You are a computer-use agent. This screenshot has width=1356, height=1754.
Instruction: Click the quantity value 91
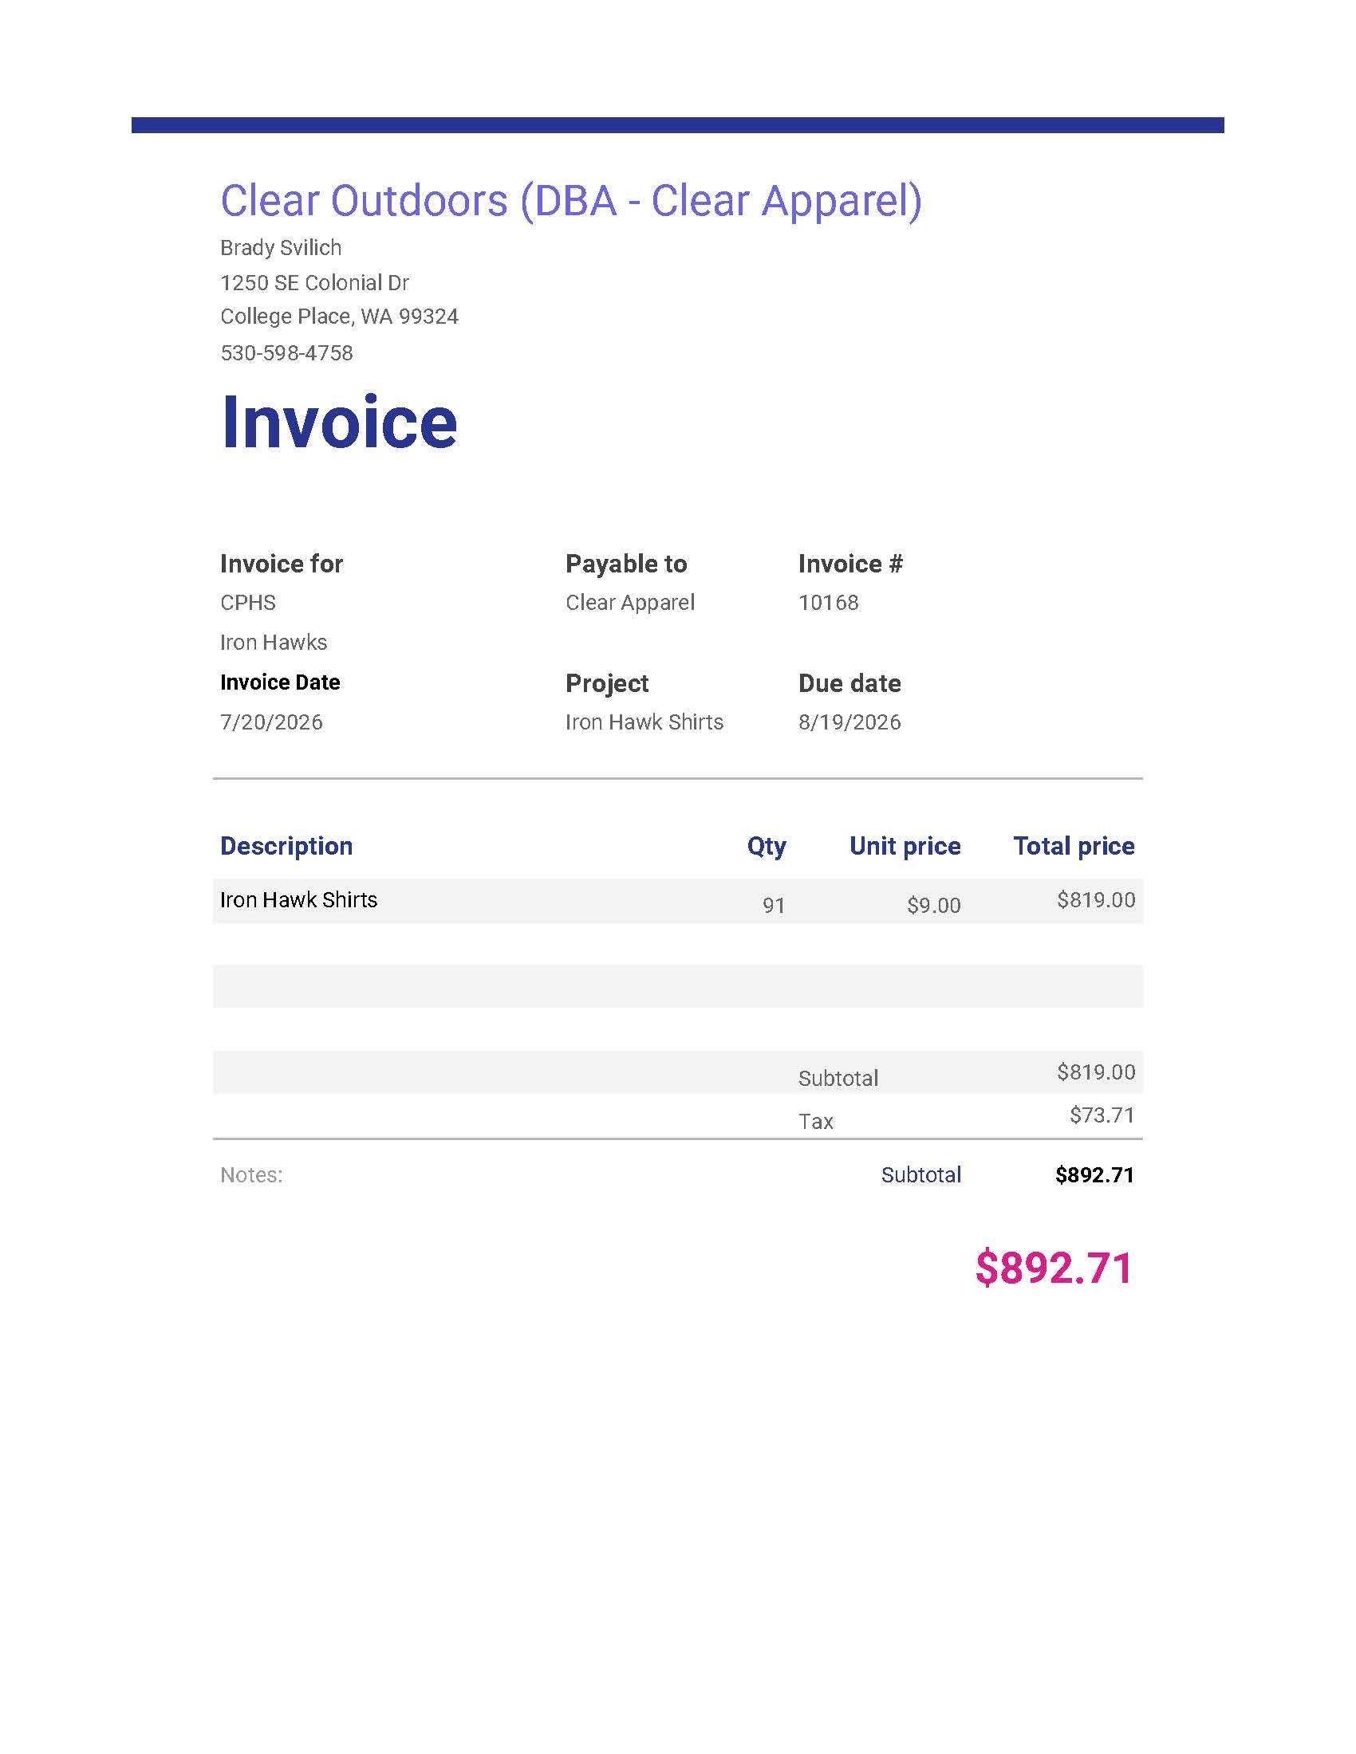[x=774, y=906]
